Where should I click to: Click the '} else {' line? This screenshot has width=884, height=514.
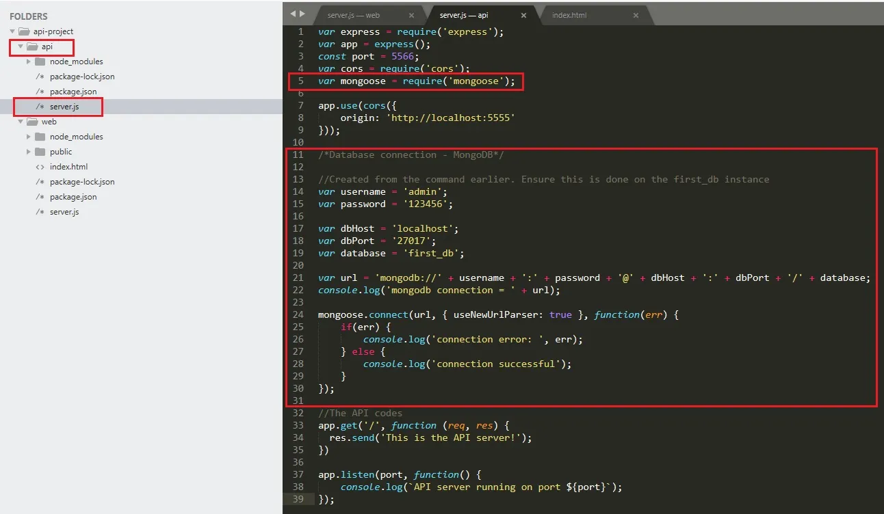click(363, 351)
